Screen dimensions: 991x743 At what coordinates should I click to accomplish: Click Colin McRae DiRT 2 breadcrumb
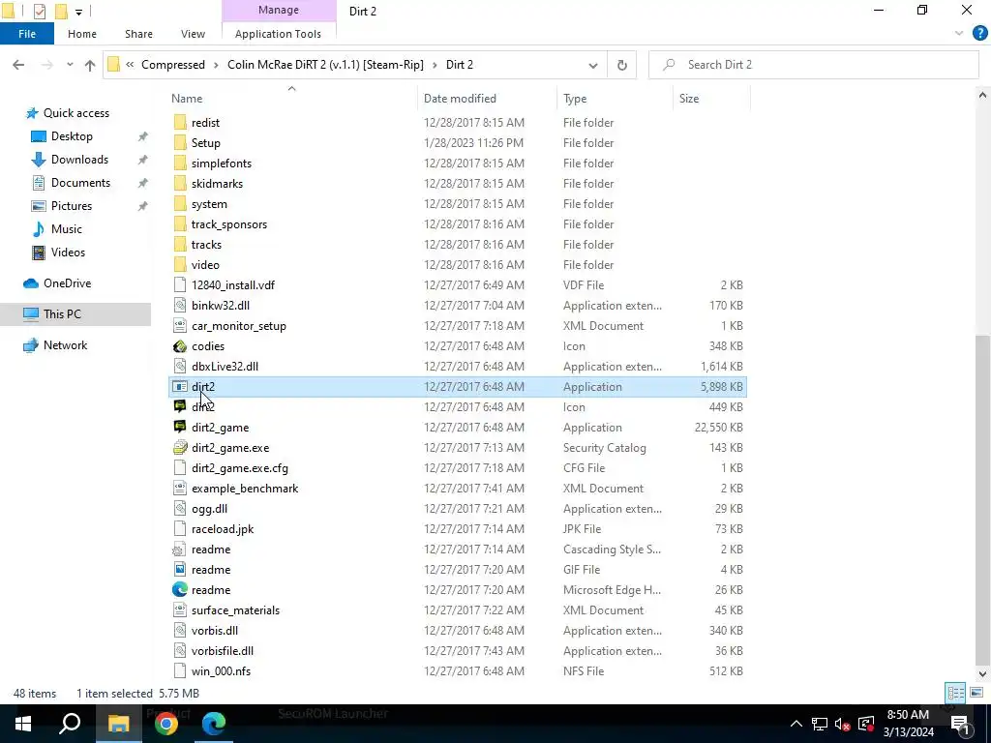[325, 65]
